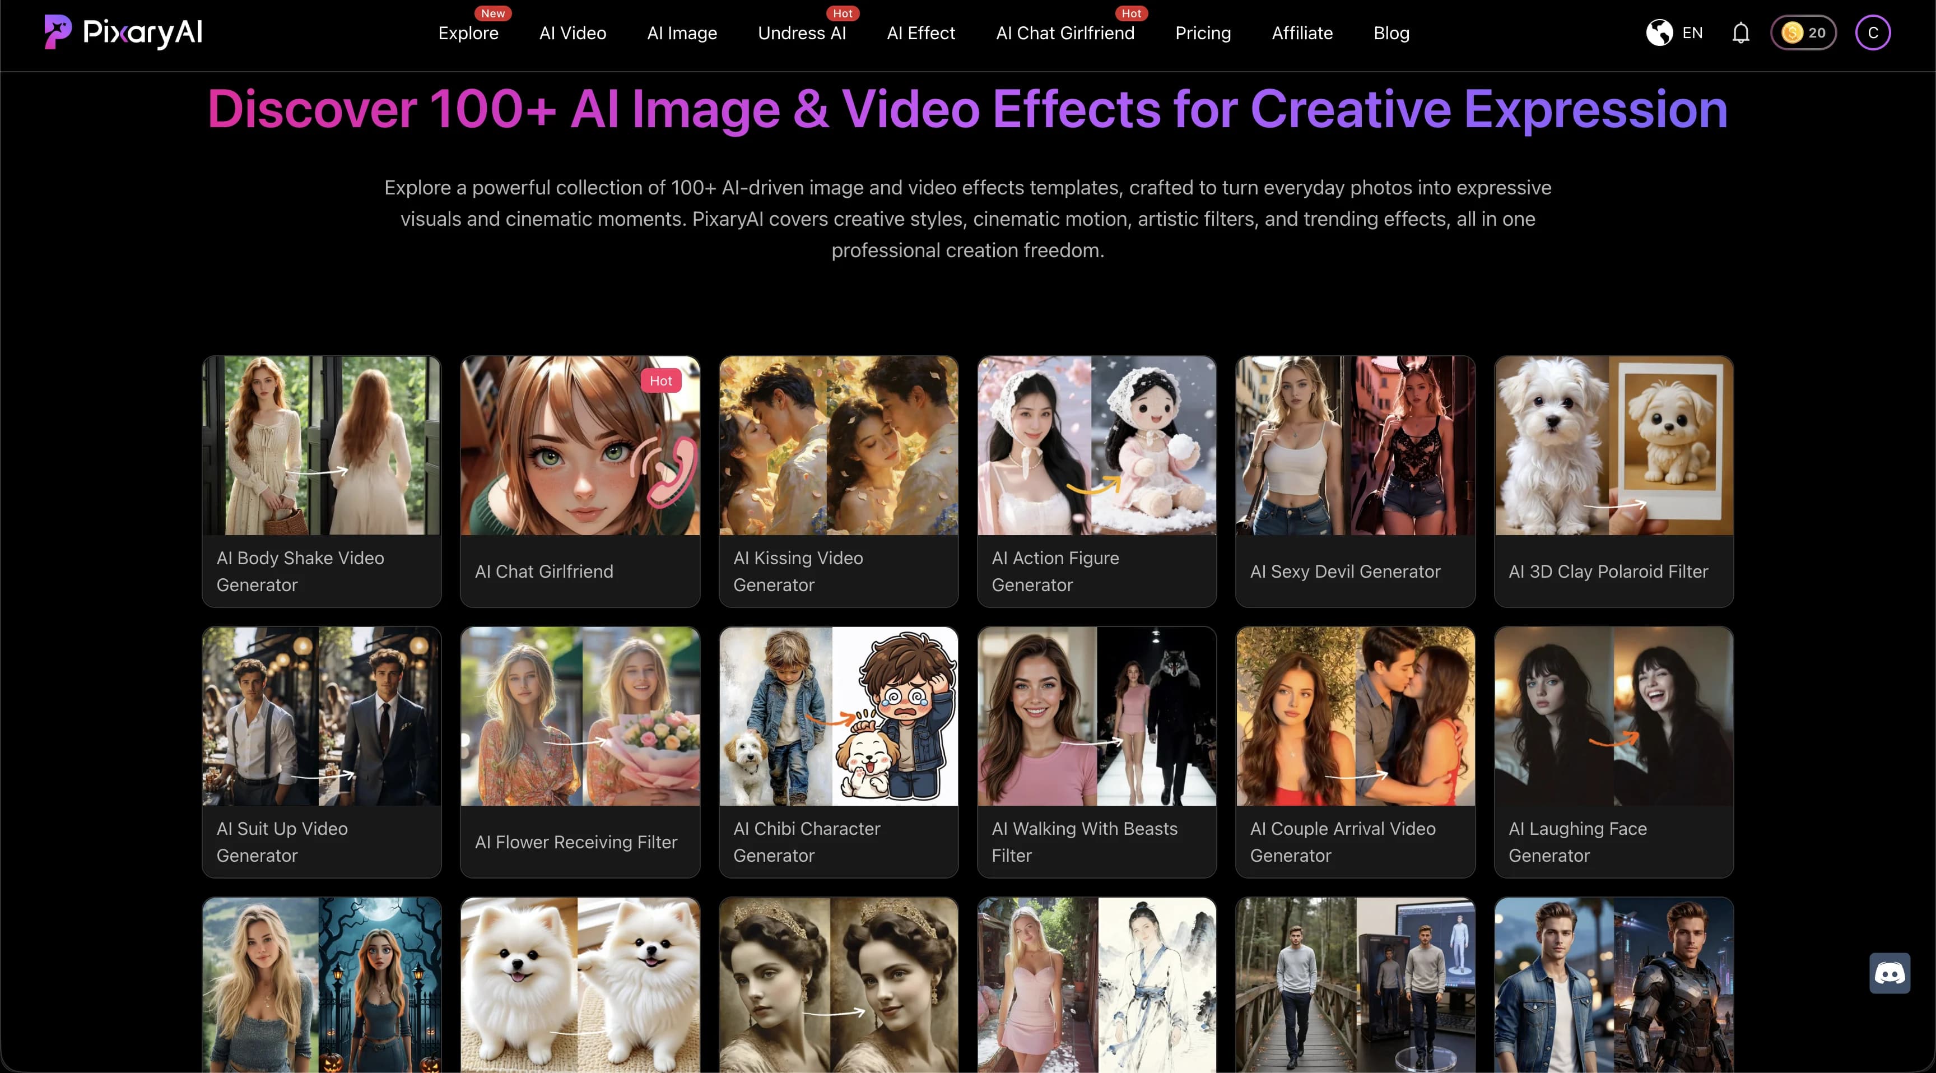
Task: Click the 'AI Sexy Devil Generator' title
Action: pos(1345,572)
